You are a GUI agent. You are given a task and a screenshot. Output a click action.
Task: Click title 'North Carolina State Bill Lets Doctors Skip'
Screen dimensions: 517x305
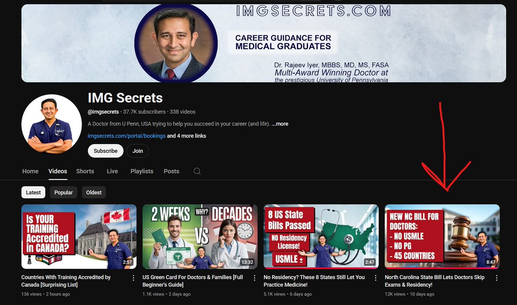435,281
